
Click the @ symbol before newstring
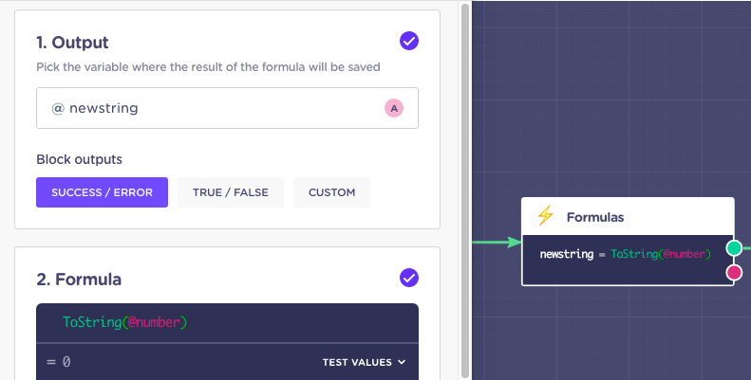click(58, 108)
